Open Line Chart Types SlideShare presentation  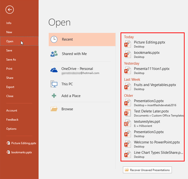pyautogui.click(x=158, y=153)
